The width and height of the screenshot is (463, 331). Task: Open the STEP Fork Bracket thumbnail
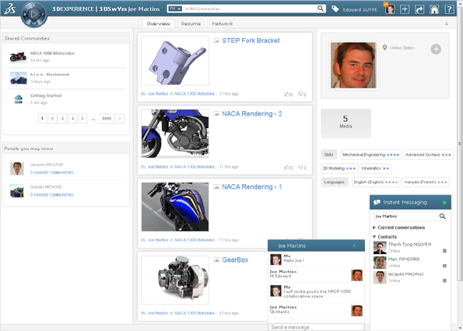click(175, 61)
